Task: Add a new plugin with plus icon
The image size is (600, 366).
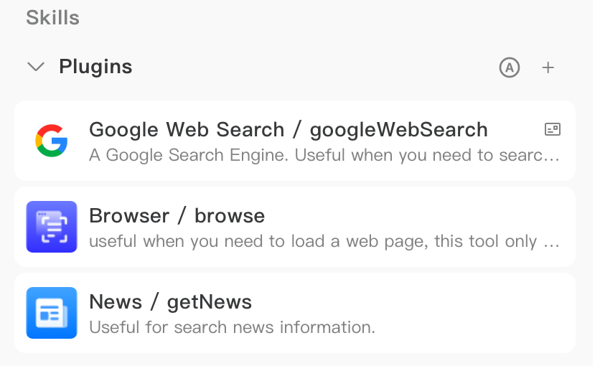Action: pos(548,67)
